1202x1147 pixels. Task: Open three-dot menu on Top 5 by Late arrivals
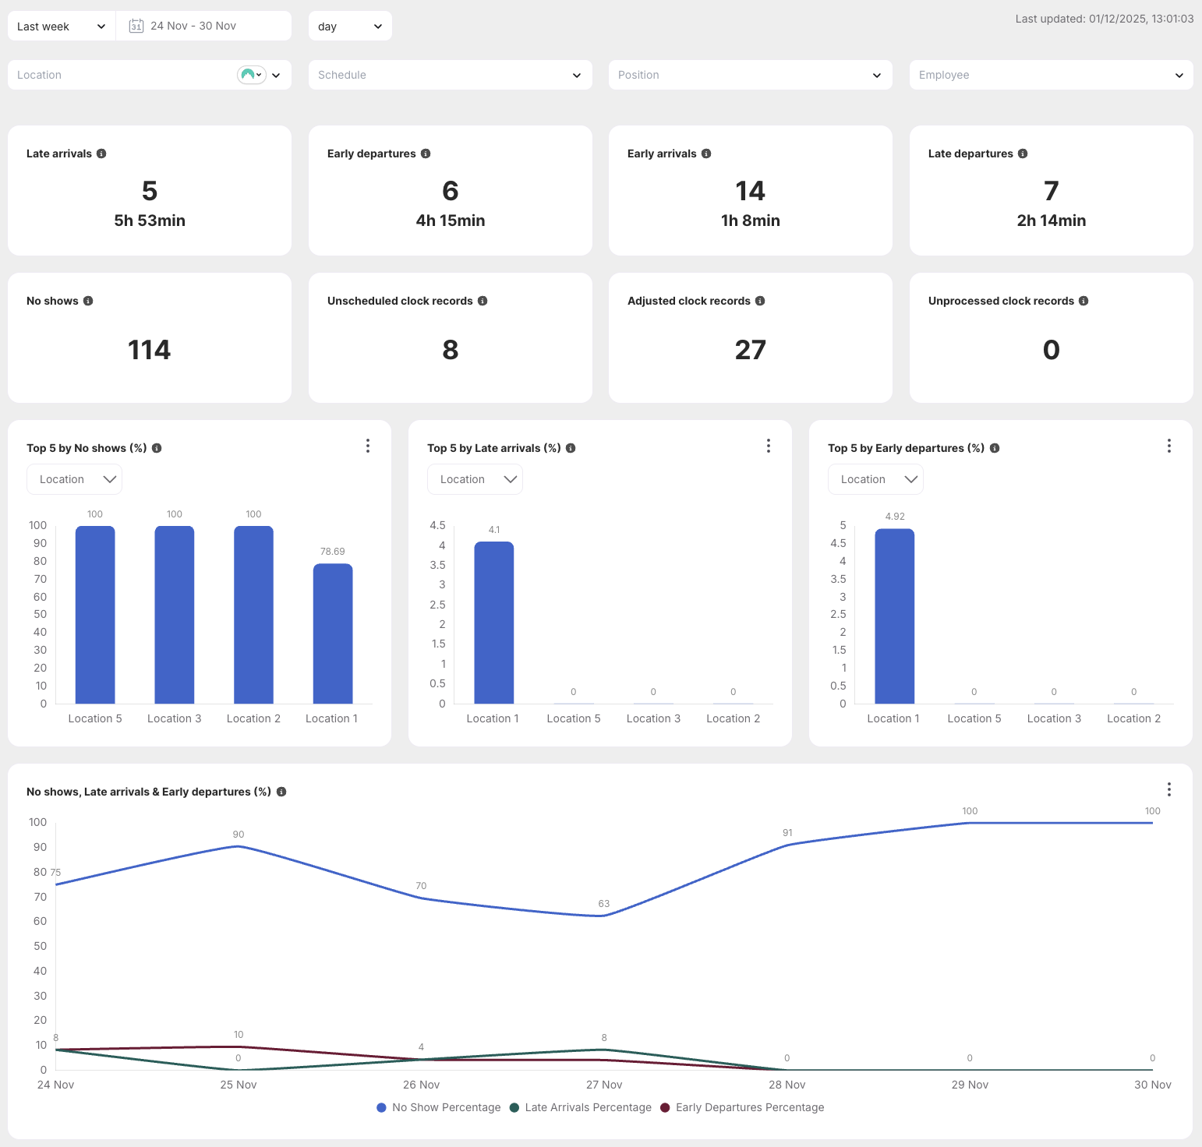pos(769,446)
